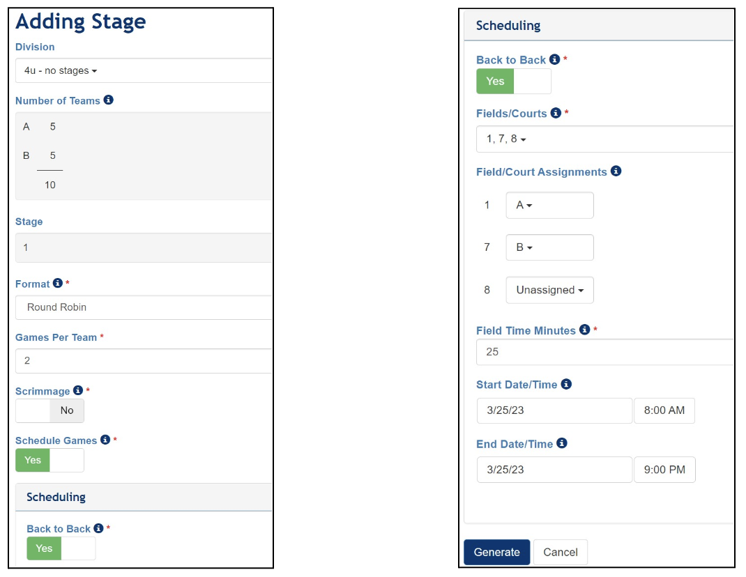This screenshot has height=577, width=746.
Task: Open field 7 assignment dropdown showing B
Action: click(x=549, y=247)
